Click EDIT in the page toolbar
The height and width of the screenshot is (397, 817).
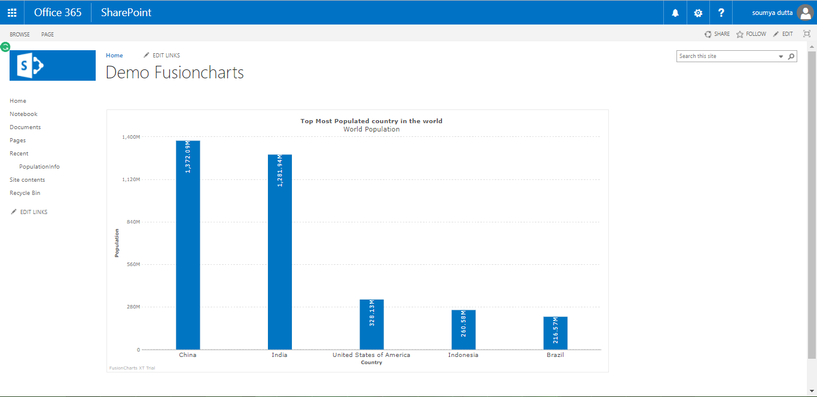coord(783,34)
